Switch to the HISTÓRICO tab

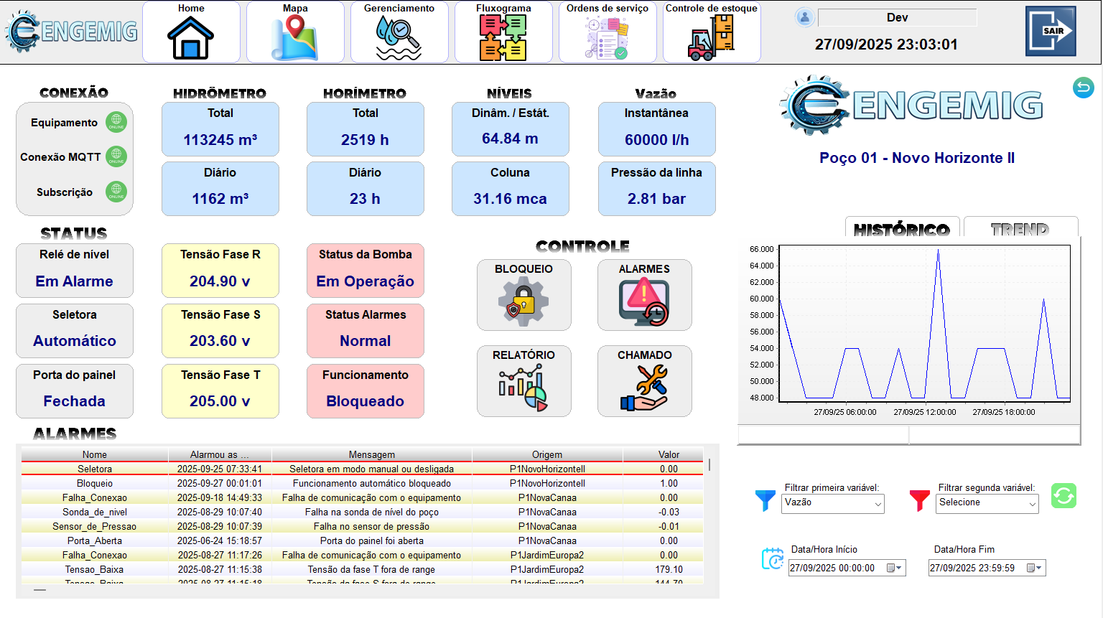coord(902,228)
